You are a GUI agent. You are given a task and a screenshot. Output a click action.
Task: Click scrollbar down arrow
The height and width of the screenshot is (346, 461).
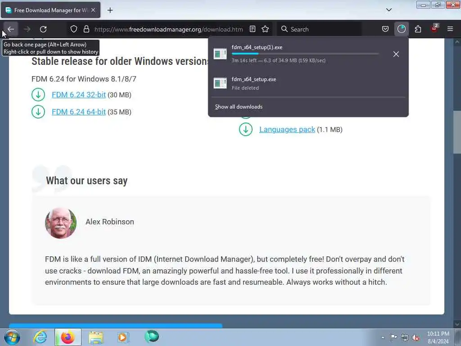(x=457, y=324)
